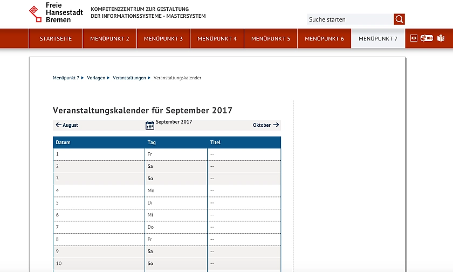Viewport: 453px width, 272px height.
Task: Click the 'Veranstaltungen' breadcrumb link
Action: click(129, 78)
